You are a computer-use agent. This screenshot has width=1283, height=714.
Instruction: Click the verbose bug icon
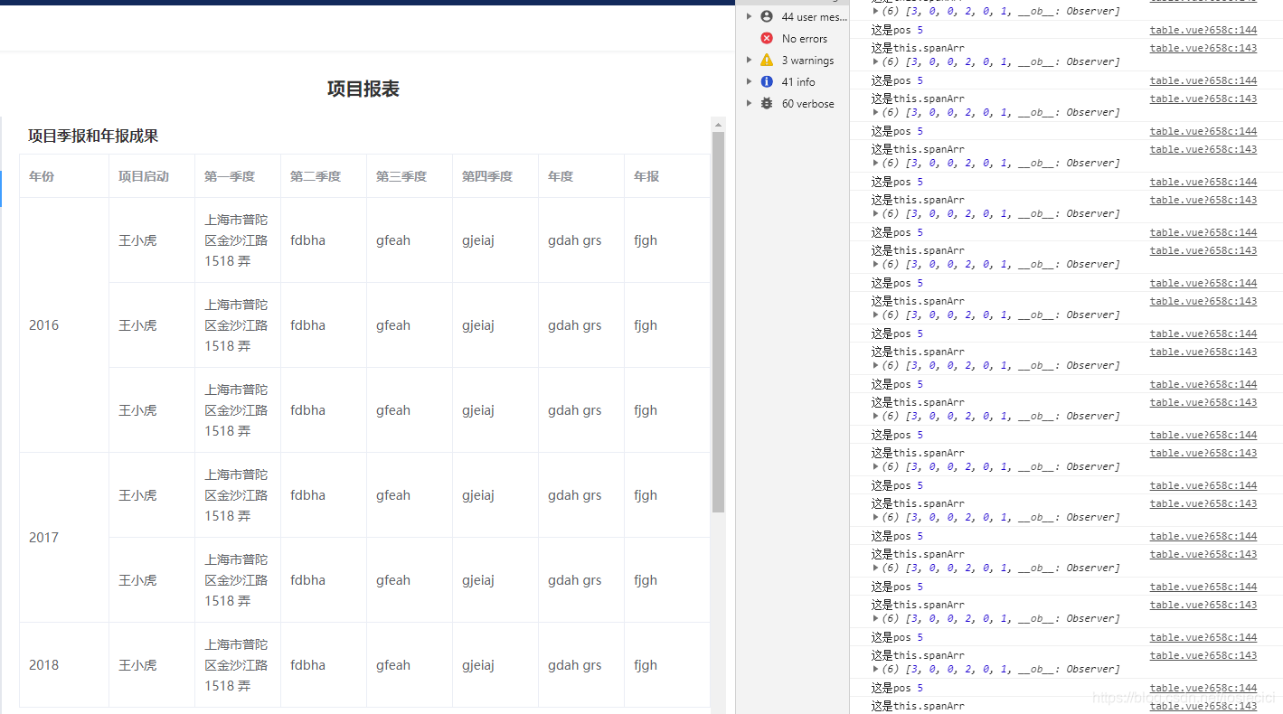click(767, 103)
